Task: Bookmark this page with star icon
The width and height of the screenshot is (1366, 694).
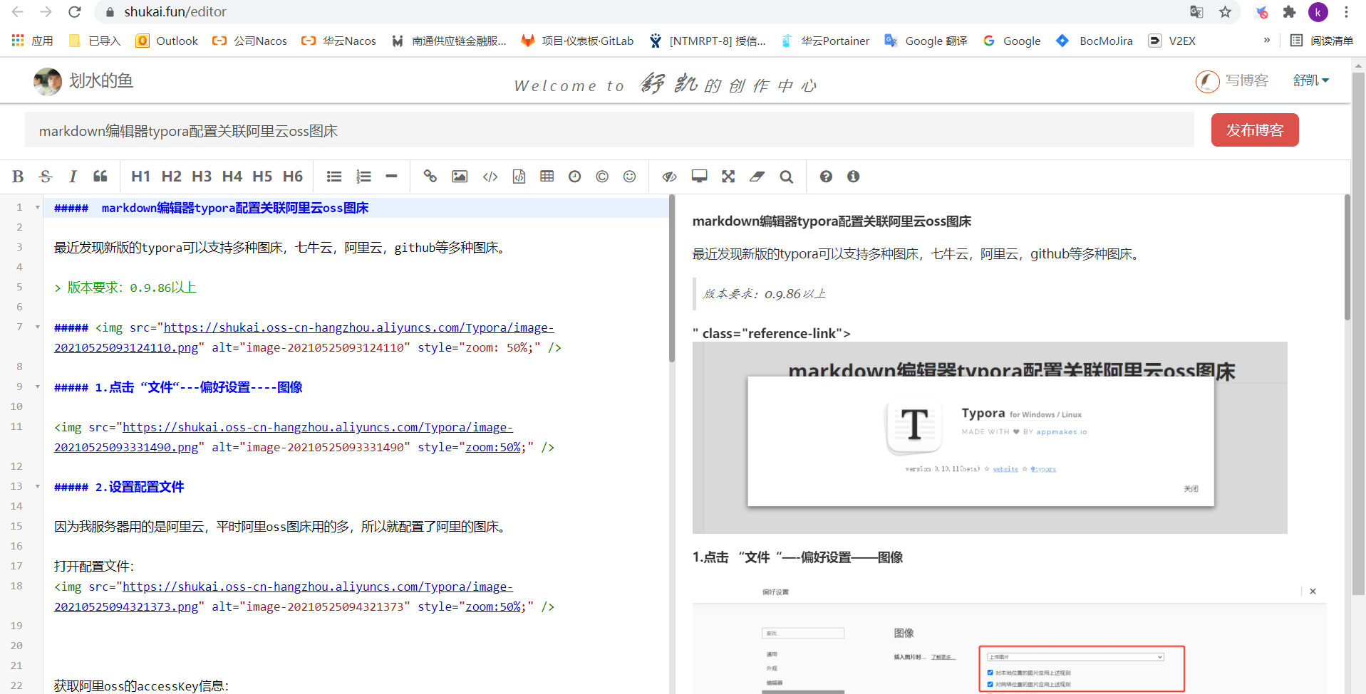Action: pyautogui.click(x=1225, y=12)
